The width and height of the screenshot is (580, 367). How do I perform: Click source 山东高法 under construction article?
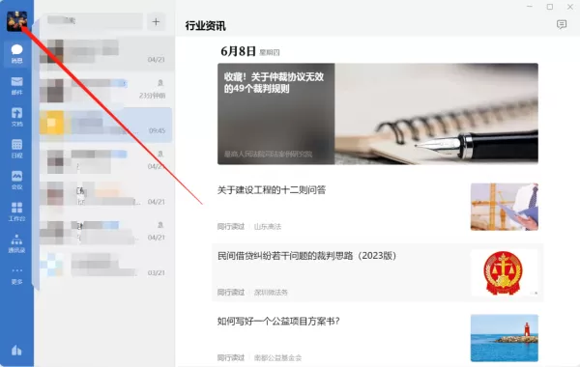click(268, 227)
